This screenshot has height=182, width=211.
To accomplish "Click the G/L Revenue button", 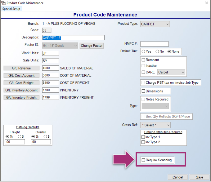I will pyautogui.click(x=21, y=68).
